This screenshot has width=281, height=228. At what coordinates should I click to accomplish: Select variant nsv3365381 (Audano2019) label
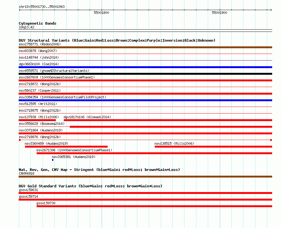(x=74, y=157)
